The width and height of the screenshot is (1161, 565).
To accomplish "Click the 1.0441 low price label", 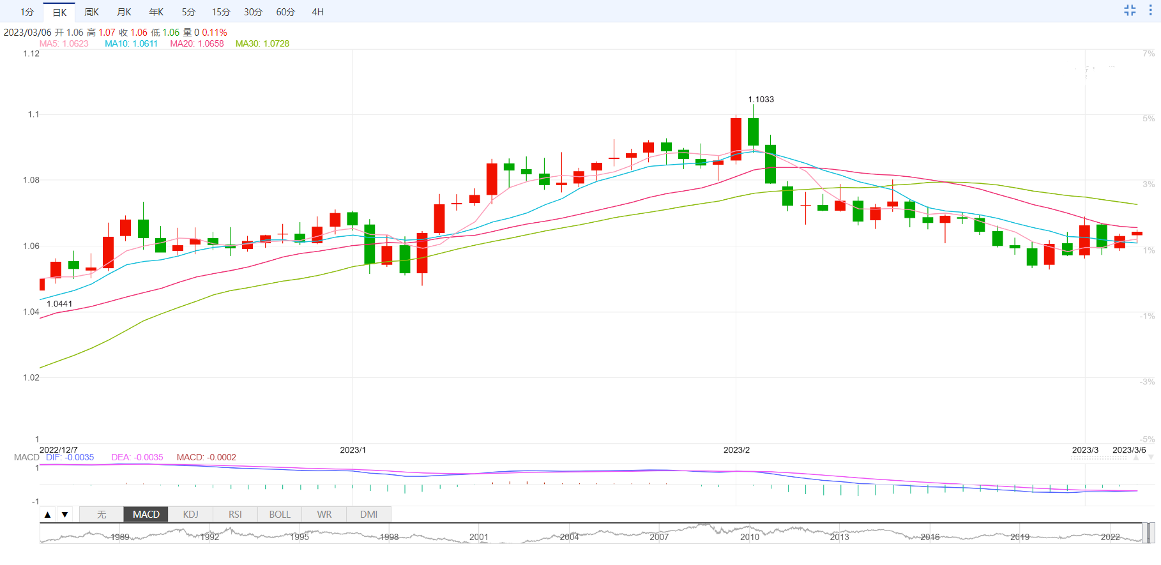I will tap(59, 304).
